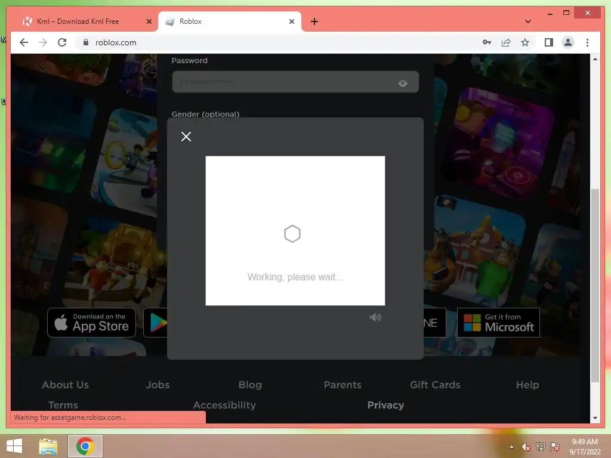Open Chrome profile avatar menu
Image resolution: width=611 pixels, height=458 pixels.
click(568, 42)
